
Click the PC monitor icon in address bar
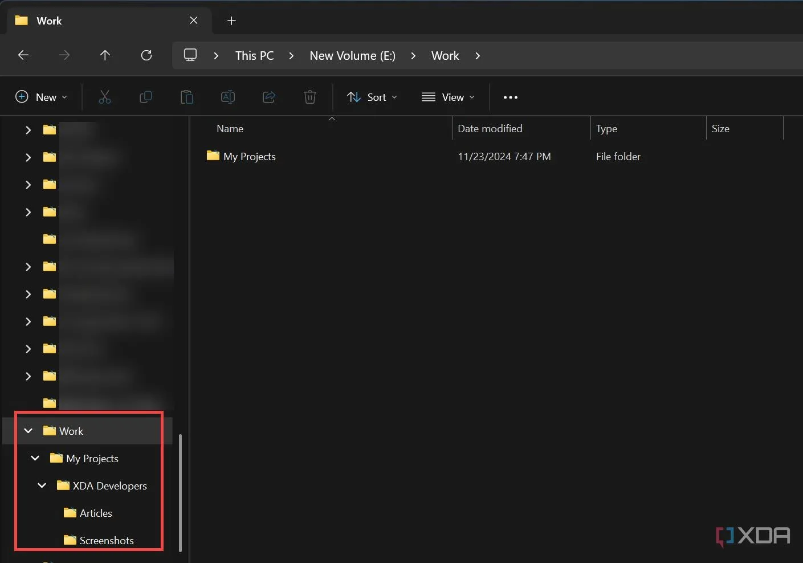point(190,55)
